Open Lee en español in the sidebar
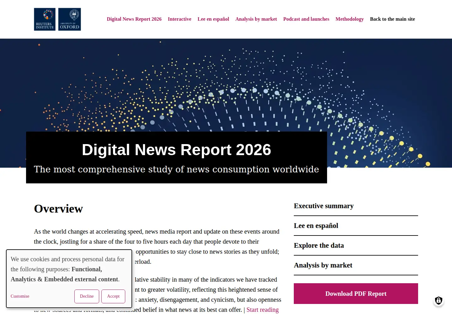Viewport: 452px width, 314px height. pos(316,226)
